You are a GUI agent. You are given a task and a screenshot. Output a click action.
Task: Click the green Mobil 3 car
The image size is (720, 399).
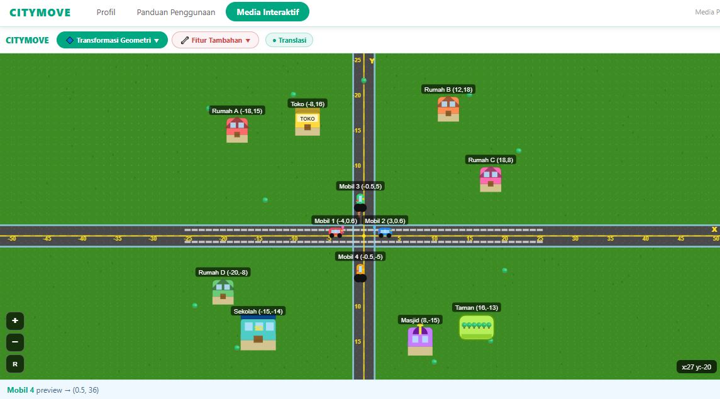point(360,202)
